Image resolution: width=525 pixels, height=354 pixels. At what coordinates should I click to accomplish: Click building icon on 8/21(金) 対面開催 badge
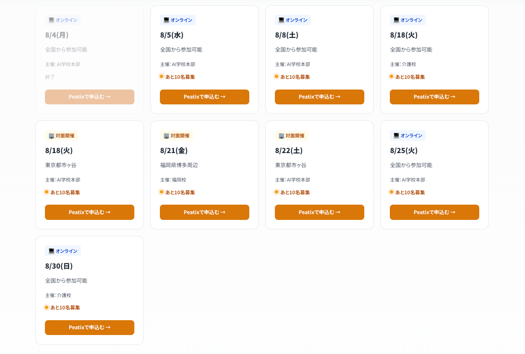click(x=166, y=136)
